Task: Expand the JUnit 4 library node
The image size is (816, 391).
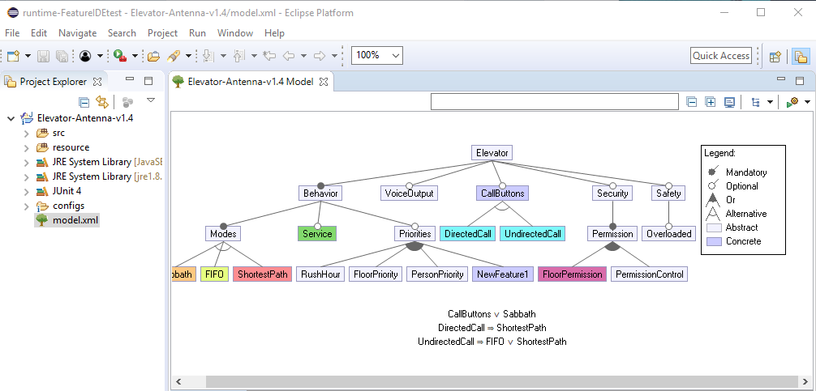Action: pos(27,191)
